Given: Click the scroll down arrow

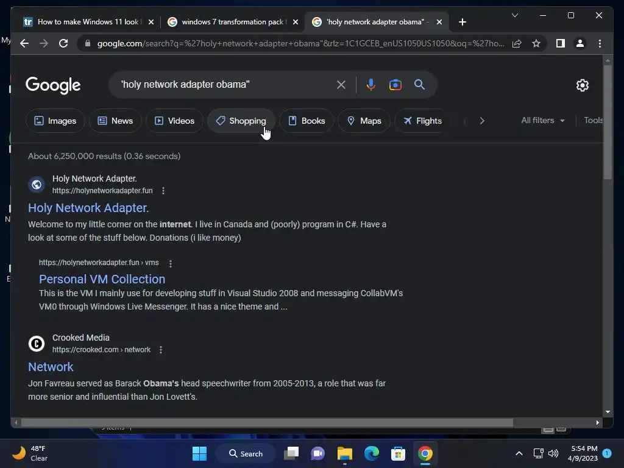Looking at the screenshot, I should tap(608, 412).
